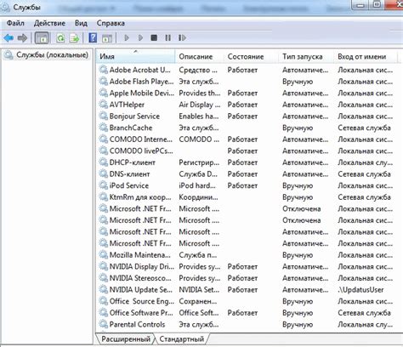Click Вручную startup type for Parental Controls
This screenshot has height=347, width=403.
click(298, 324)
